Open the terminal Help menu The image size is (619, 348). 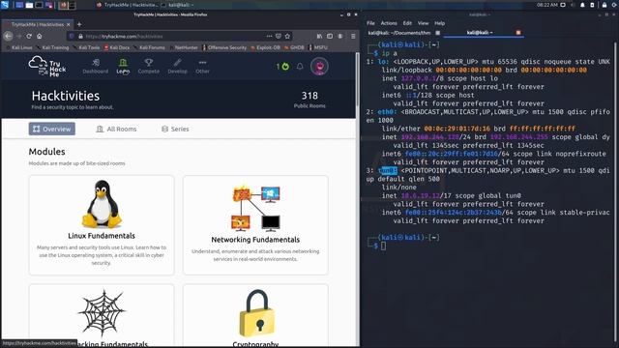[439, 23]
